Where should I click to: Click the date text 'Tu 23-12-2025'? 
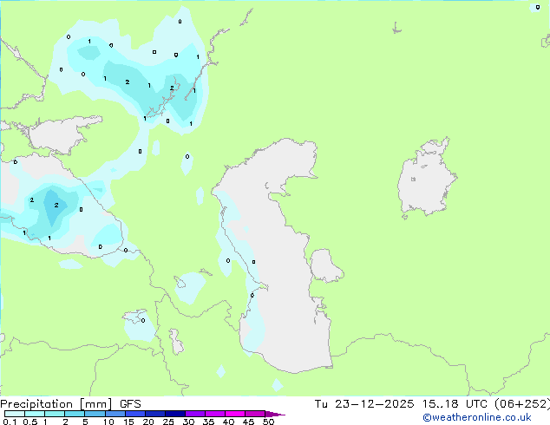pyautogui.click(x=364, y=404)
